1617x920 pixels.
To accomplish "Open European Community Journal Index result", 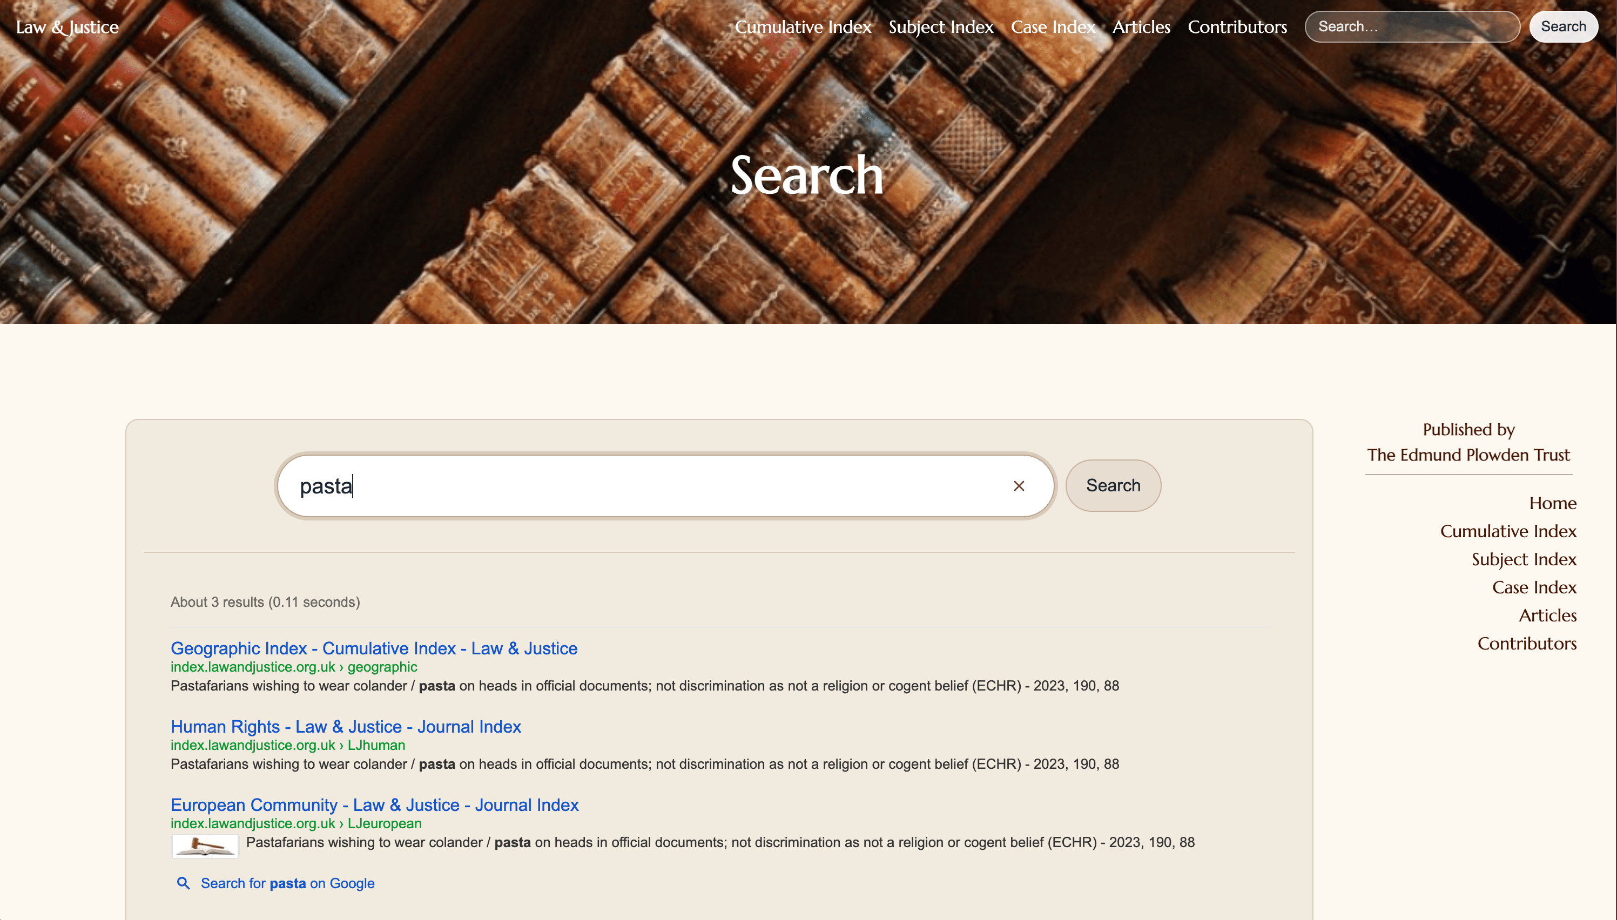I will point(374,805).
